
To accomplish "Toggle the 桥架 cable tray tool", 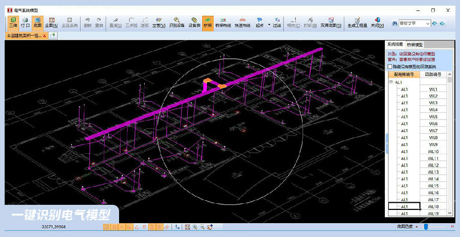I will click(x=208, y=22).
